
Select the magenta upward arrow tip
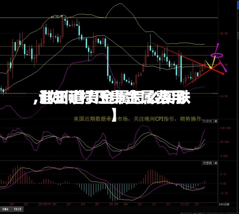pos(218,44)
